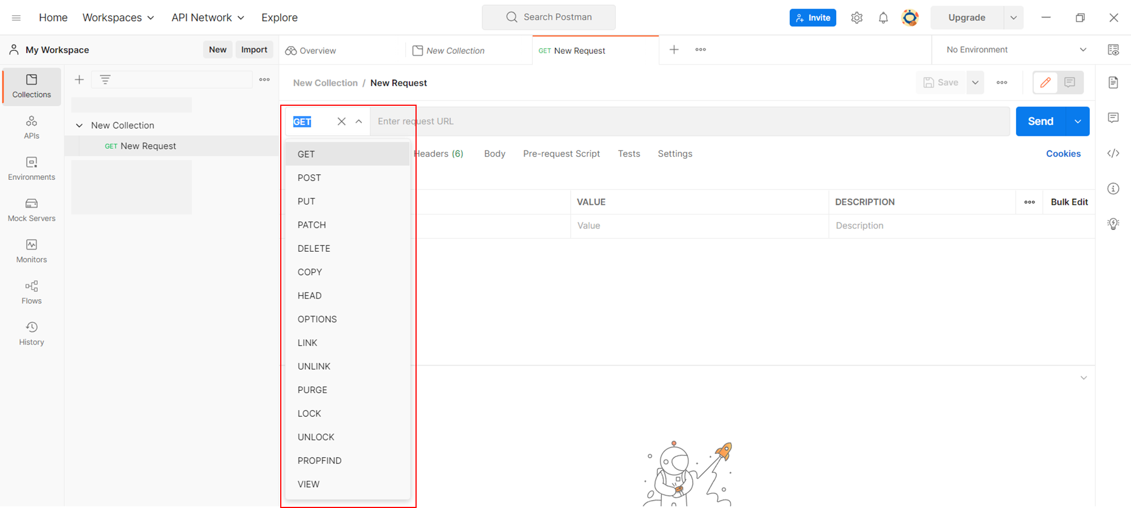1131x508 pixels.
Task: Open the lightbulb related requests icon
Action: [x=1113, y=223]
